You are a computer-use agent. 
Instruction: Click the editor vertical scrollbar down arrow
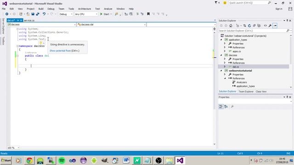click(x=215, y=144)
